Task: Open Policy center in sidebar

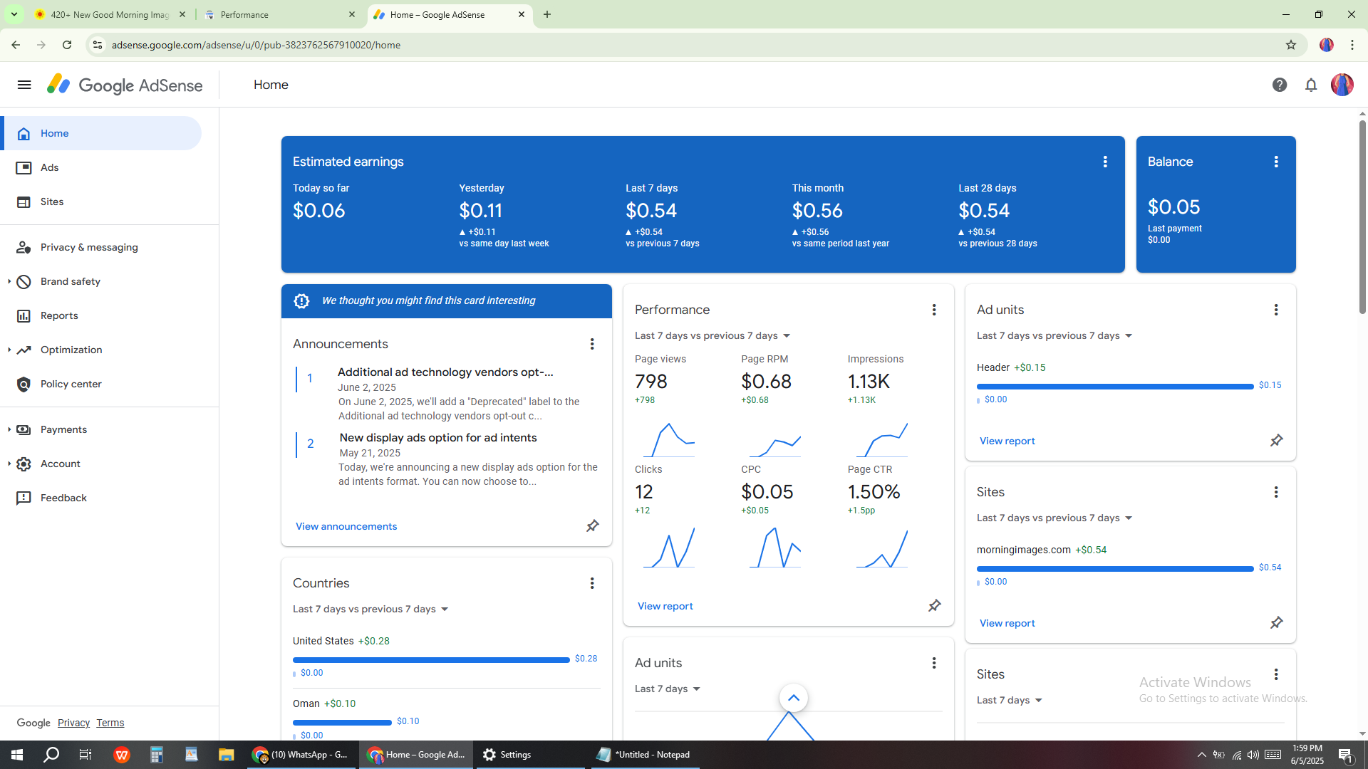Action: (x=101, y=384)
